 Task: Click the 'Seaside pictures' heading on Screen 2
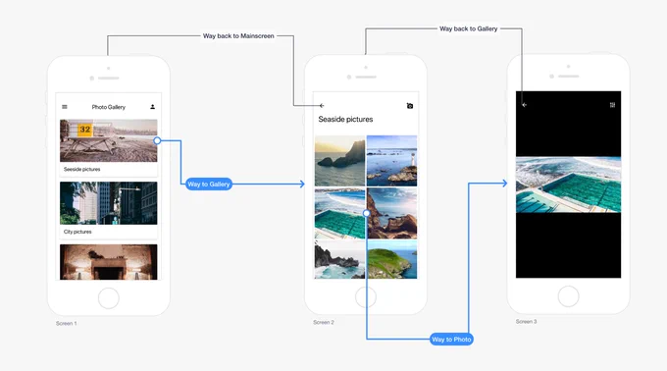pyautogui.click(x=345, y=119)
